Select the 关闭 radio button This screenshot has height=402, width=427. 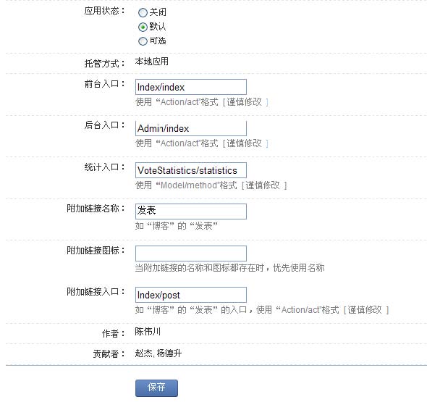(x=143, y=12)
